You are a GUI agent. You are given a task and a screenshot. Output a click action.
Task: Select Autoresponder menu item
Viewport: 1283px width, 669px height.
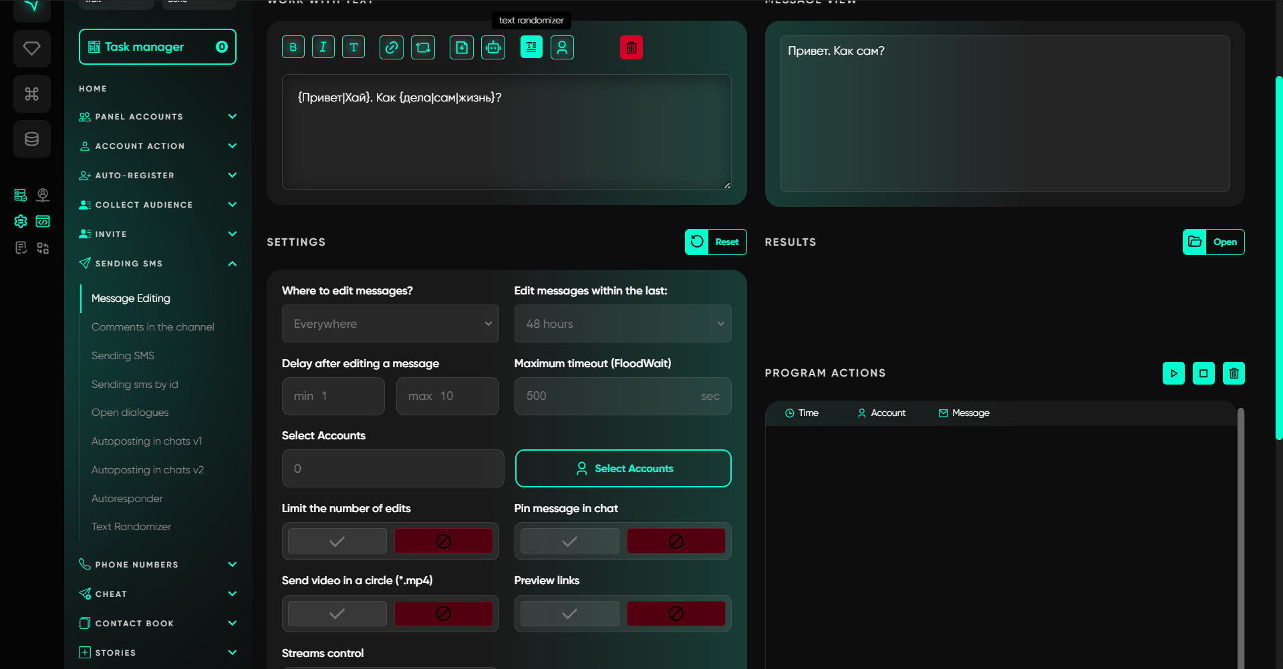[x=127, y=499]
